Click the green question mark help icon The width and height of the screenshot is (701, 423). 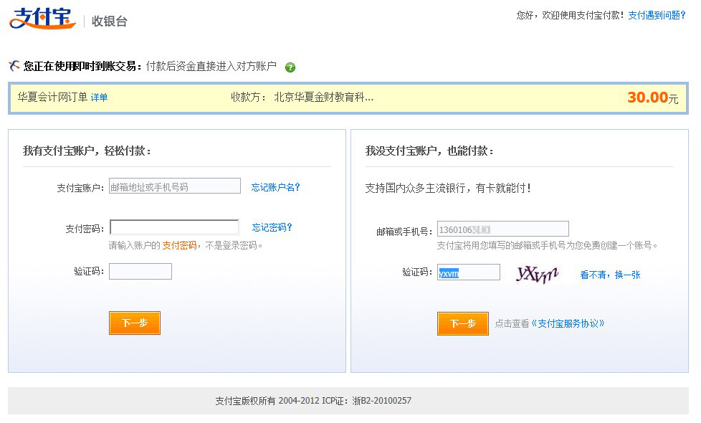(290, 67)
